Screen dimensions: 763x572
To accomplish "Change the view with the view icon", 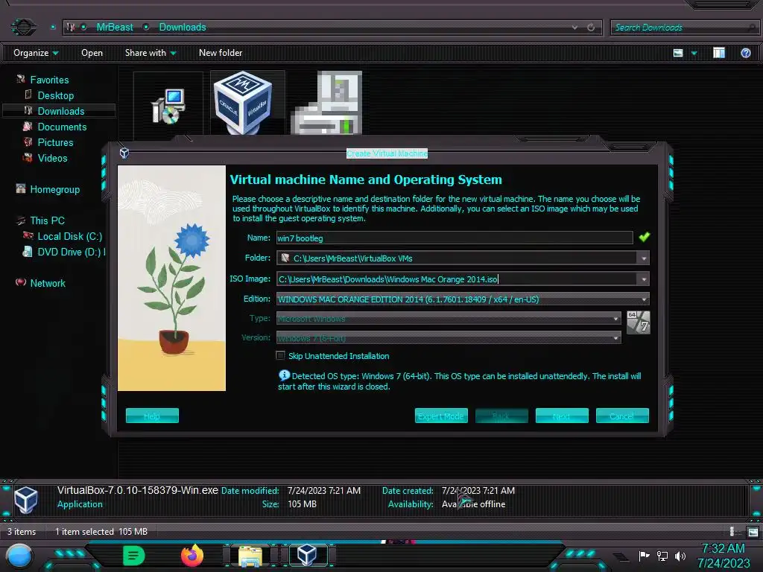I will tap(678, 53).
